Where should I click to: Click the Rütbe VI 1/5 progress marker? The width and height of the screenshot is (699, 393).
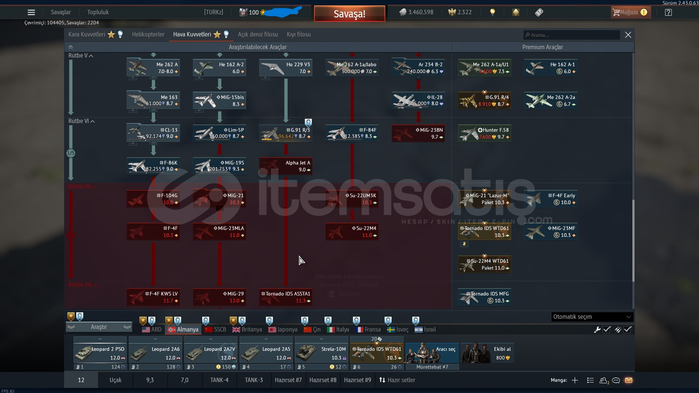click(71, 153)
